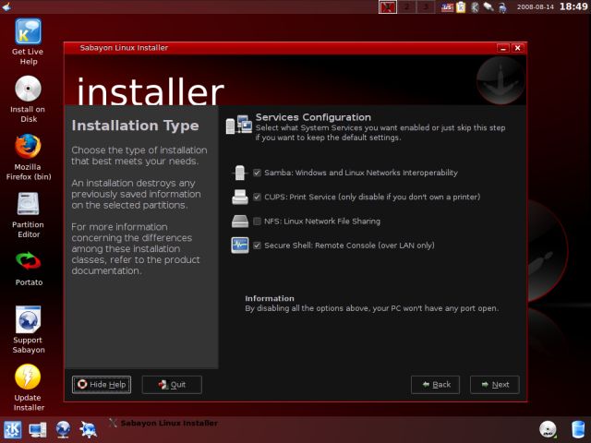Image resolution: width=591 pixels, height=443 pixels.
Task: Select Sabayon Linux Installer taskbar entry
Action: [x=164, y=423]
